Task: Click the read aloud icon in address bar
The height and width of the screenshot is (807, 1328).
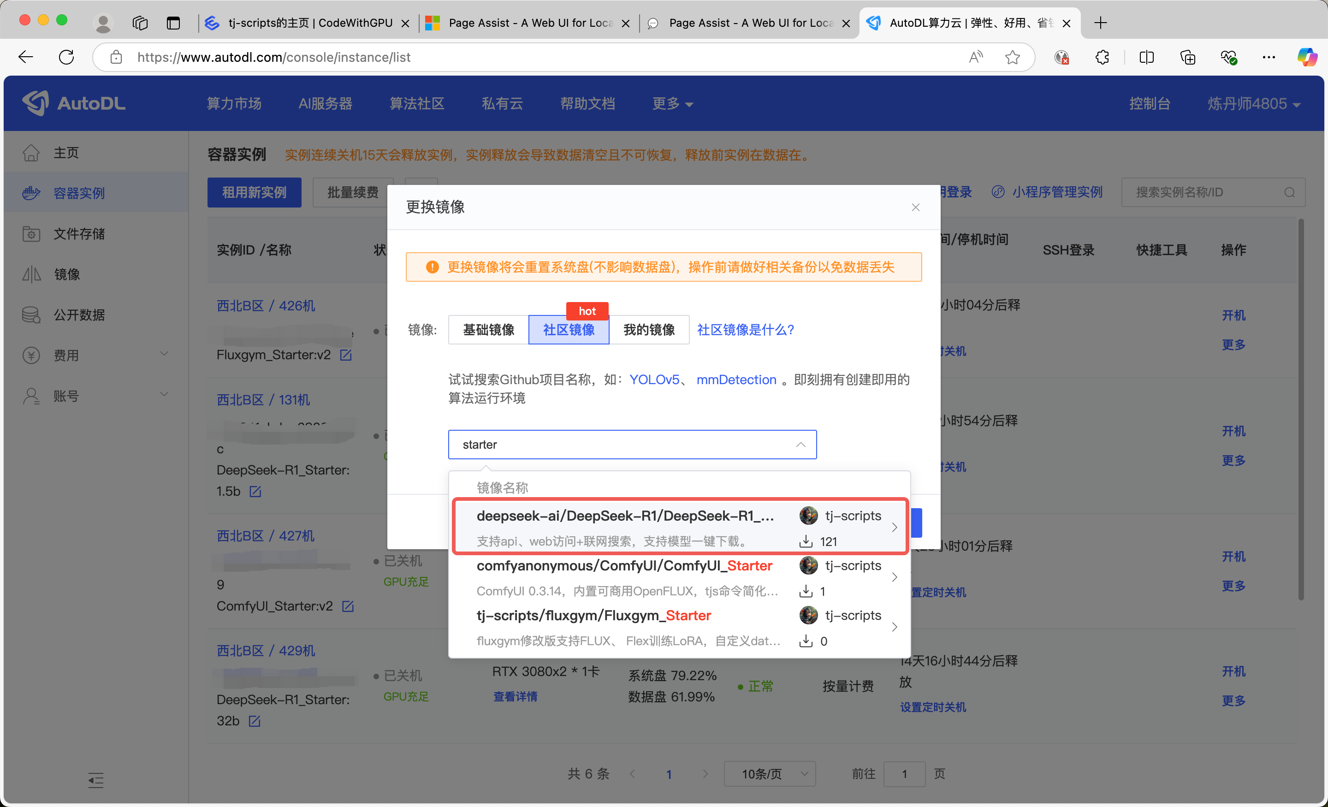Action: click(976, 57)
